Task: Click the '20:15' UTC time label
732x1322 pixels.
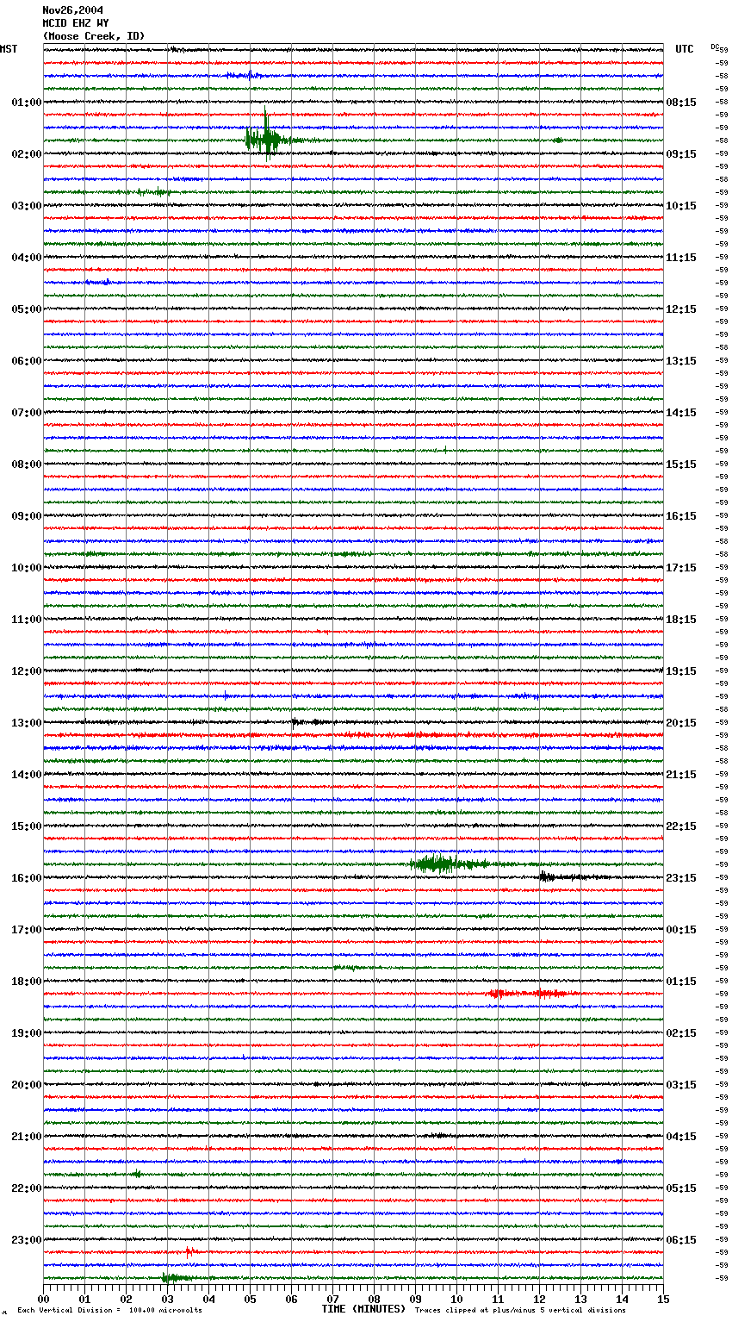Action: pos(681,723)
